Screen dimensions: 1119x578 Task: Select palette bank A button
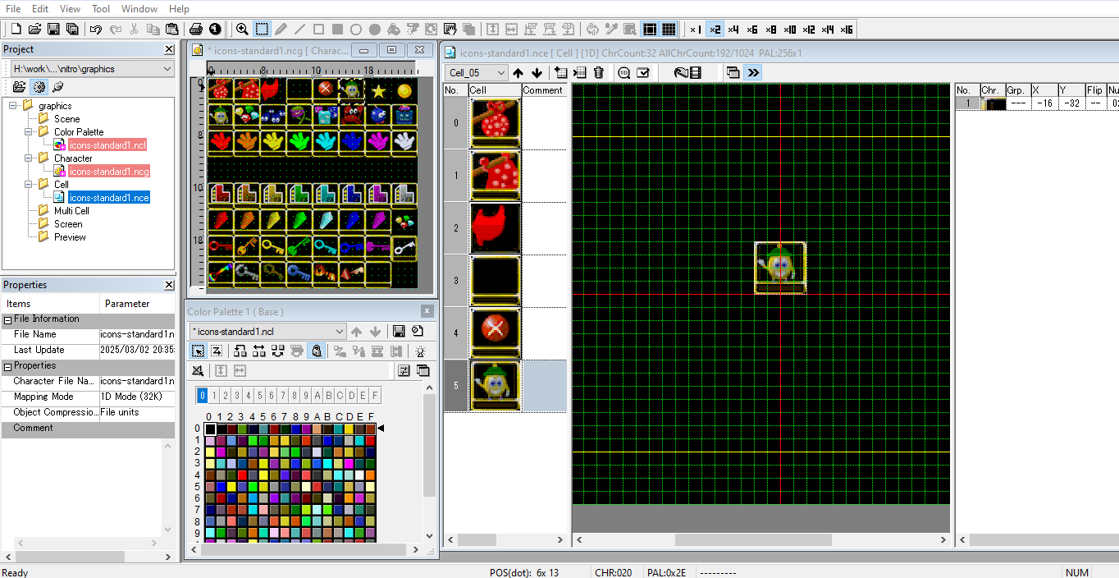click(x=317, y=396)
